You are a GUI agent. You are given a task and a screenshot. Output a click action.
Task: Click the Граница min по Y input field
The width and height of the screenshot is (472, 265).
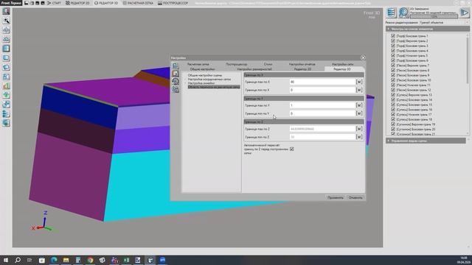point(322,113)
